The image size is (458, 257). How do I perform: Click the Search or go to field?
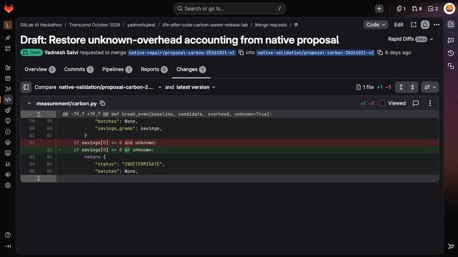(230, 9)
